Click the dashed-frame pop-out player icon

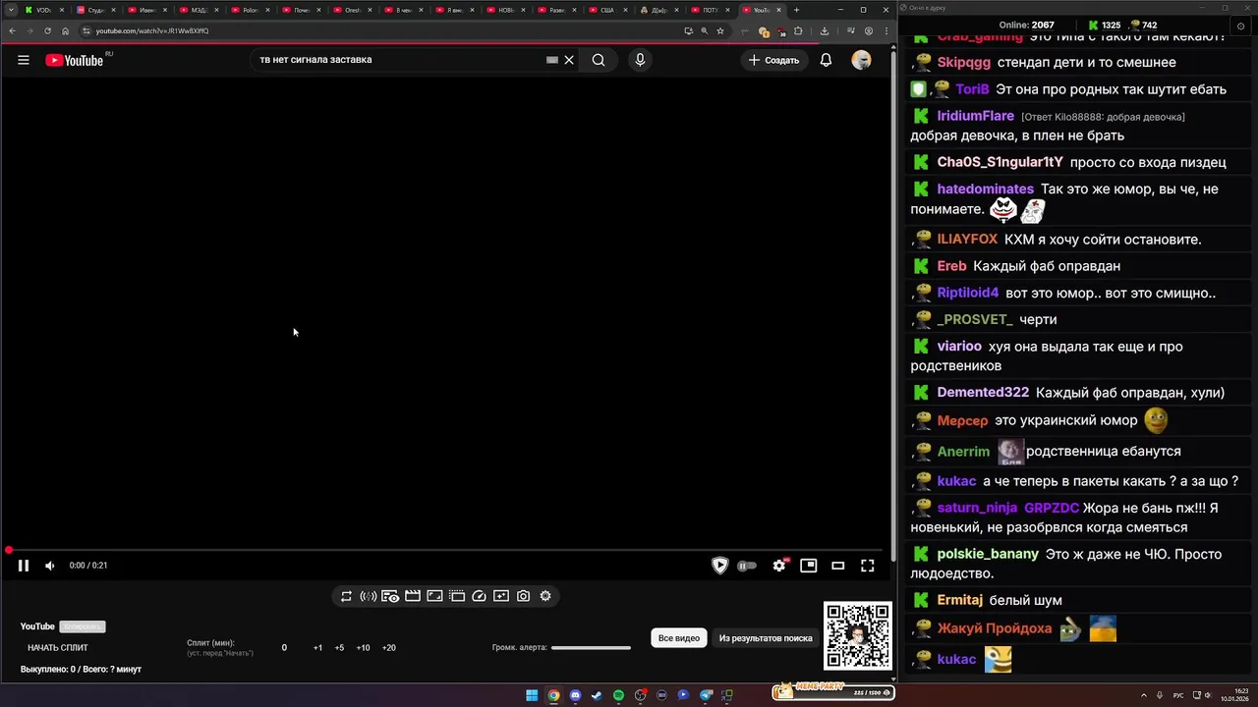coord(457,596)
